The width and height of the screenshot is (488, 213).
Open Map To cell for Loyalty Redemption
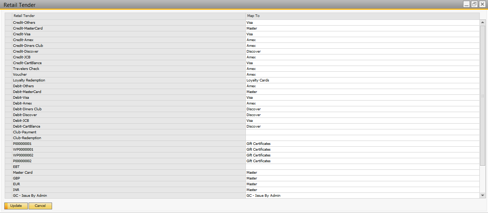363,80
